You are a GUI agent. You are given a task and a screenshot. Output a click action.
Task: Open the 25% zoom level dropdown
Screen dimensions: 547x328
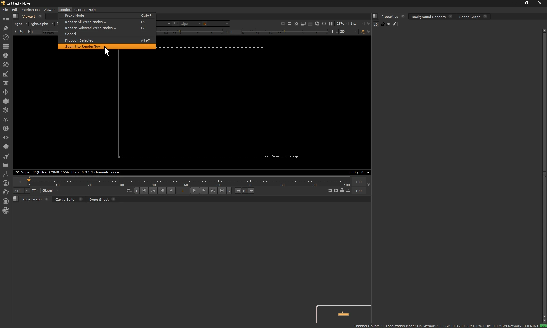tap(342, 24)
